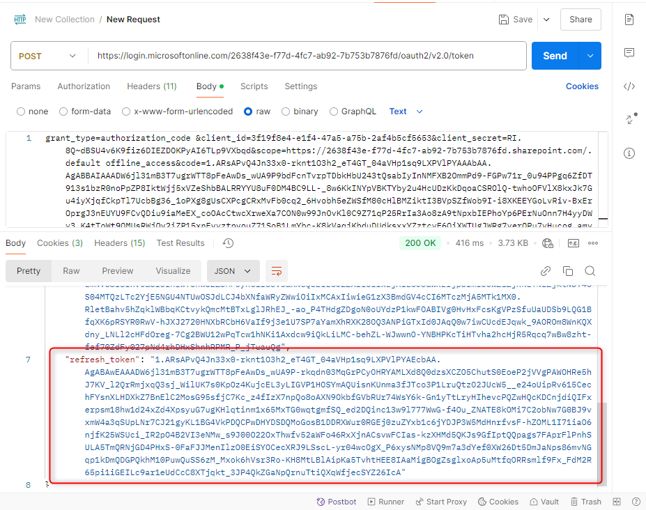
Task: Select the x-www-form-urlencoded radio
Action: coord(126,111)
